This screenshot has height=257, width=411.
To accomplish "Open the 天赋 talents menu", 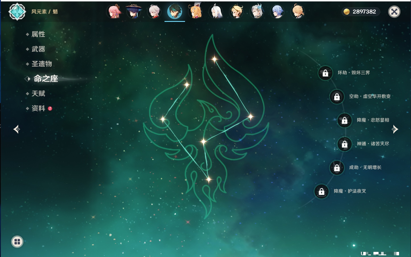I will pyautogui.click(x=38, y=93).
